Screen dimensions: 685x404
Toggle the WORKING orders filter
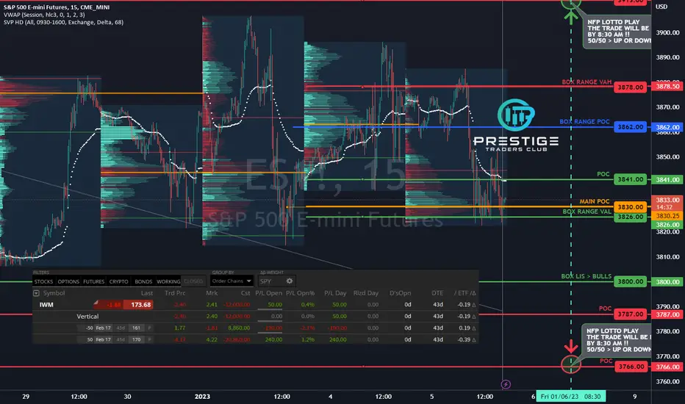pyautogui.click(x=168, y=282)
